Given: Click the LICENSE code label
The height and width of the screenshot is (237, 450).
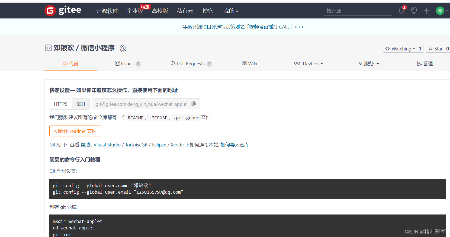Looking at the screenshot, I should 158,118.
